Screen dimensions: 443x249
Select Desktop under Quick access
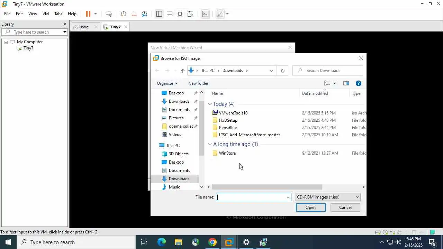(x=176, y=93)
